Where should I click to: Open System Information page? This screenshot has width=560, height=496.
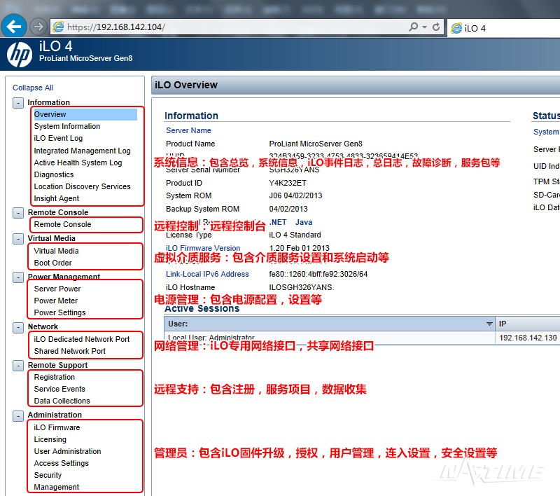pyautogui.click(x=67, y=126)
